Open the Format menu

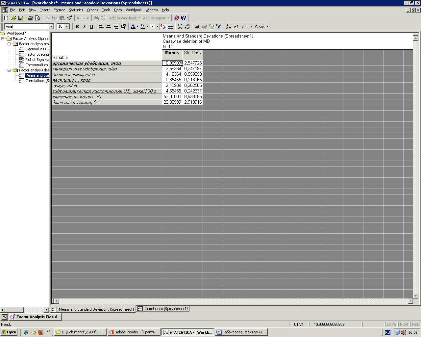(x=59, y=10)
